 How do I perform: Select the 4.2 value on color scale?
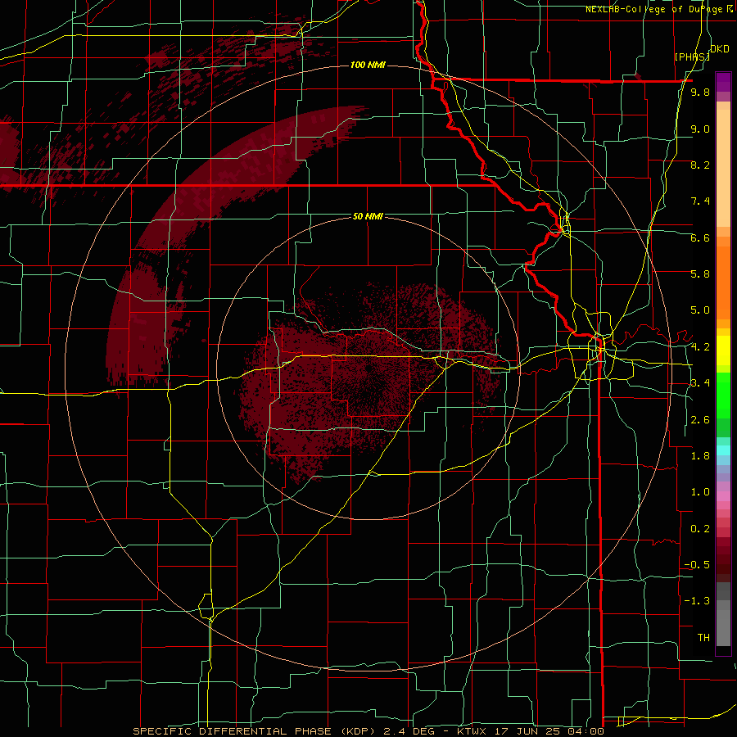[700, 347]
